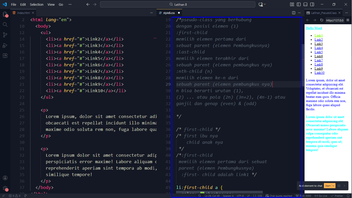Toggle the bottom panel layout button

tap(305, 4)
